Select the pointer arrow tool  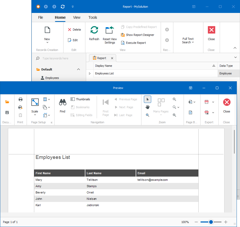(148, 99)
